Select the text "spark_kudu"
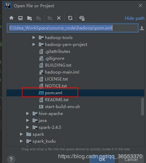 [44, 141]
